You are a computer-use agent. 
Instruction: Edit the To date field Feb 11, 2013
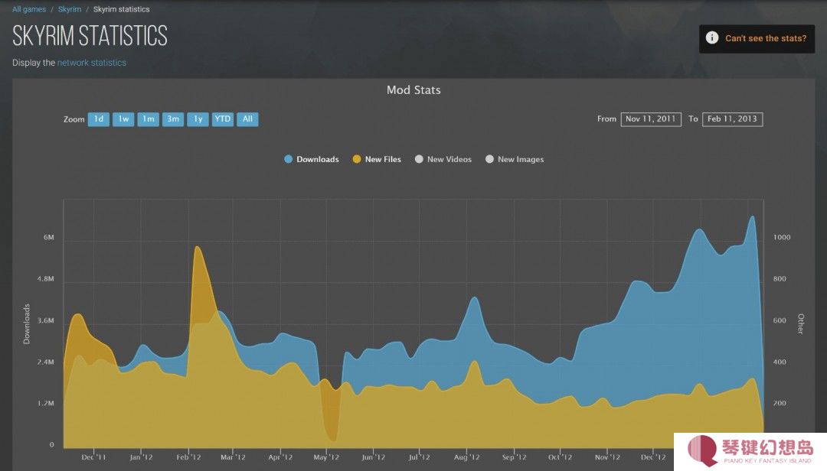point(732,119)
